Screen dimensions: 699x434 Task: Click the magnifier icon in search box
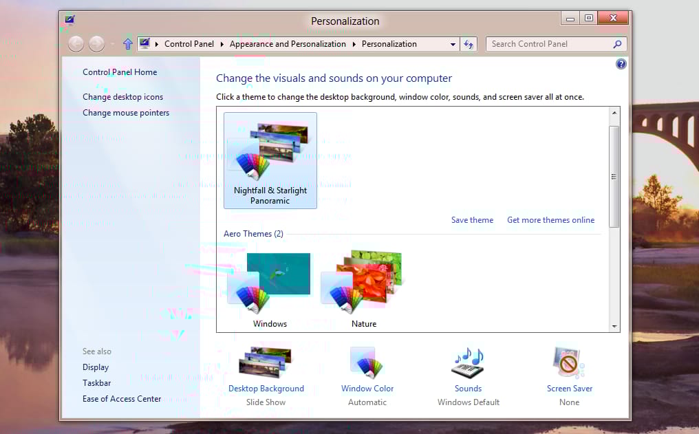coord(617,43)
